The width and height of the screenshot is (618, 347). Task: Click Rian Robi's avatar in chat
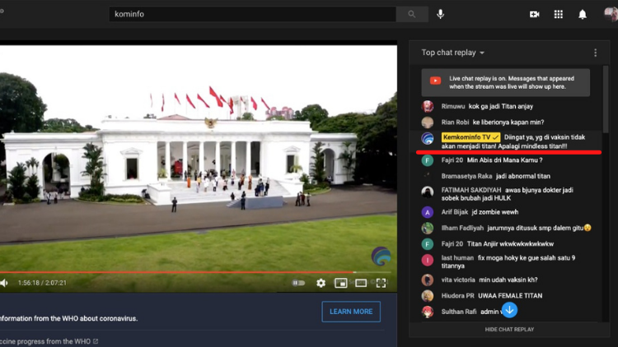point(428,123)
